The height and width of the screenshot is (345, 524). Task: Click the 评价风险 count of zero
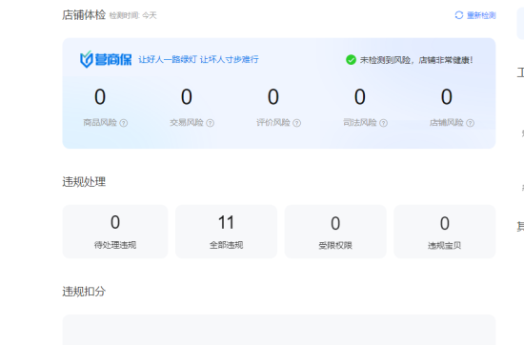pyautogui.click(x=273, y=97)
